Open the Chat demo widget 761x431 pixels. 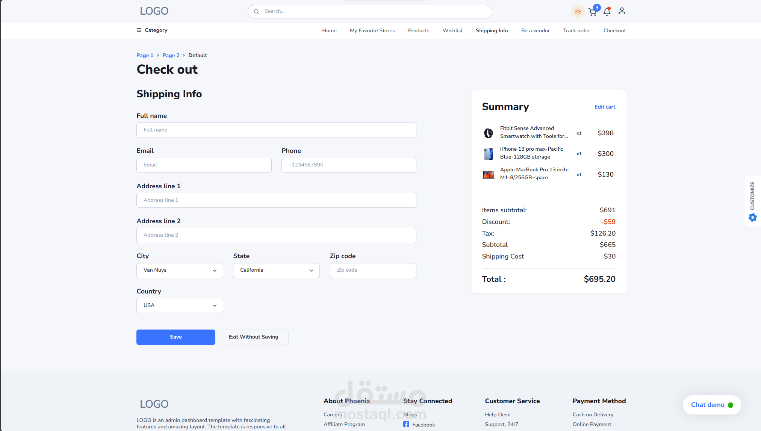(x=711, y=405)
